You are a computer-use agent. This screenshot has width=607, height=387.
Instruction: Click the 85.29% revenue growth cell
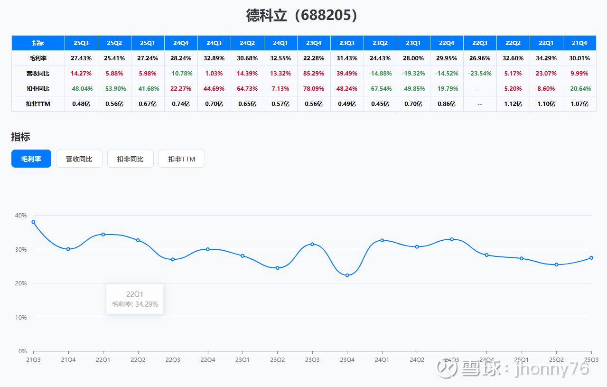314,74
